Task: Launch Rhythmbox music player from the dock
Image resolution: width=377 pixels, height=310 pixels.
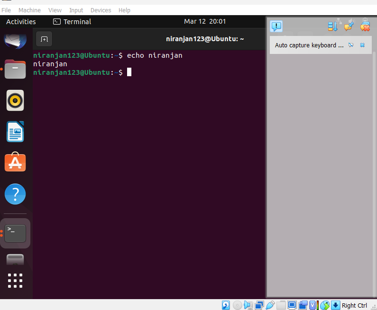Action: (15, 100)
